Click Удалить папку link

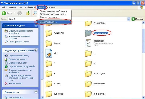(x=16, y=83)
